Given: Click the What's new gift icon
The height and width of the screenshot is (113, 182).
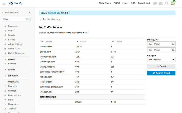Looking at the screenshot, I should point(5,49).
